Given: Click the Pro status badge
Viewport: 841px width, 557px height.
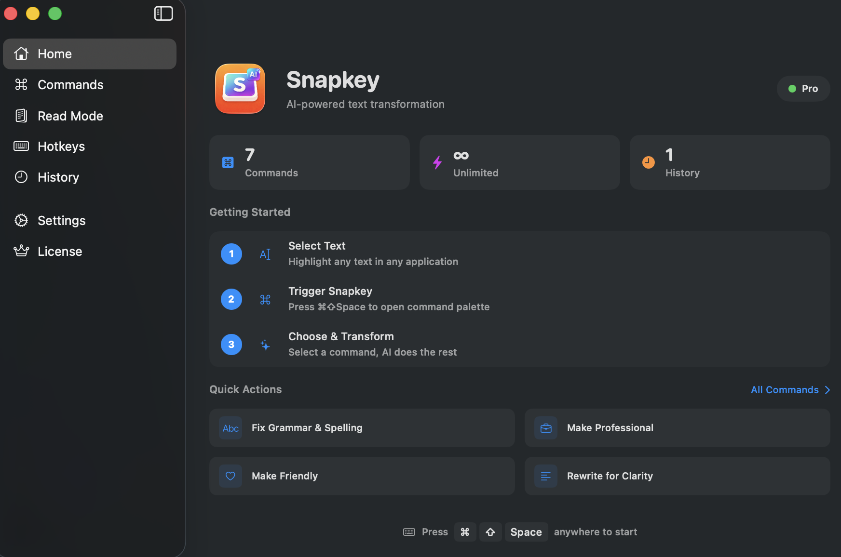Looking at the screenshot, I should (803, 89).
